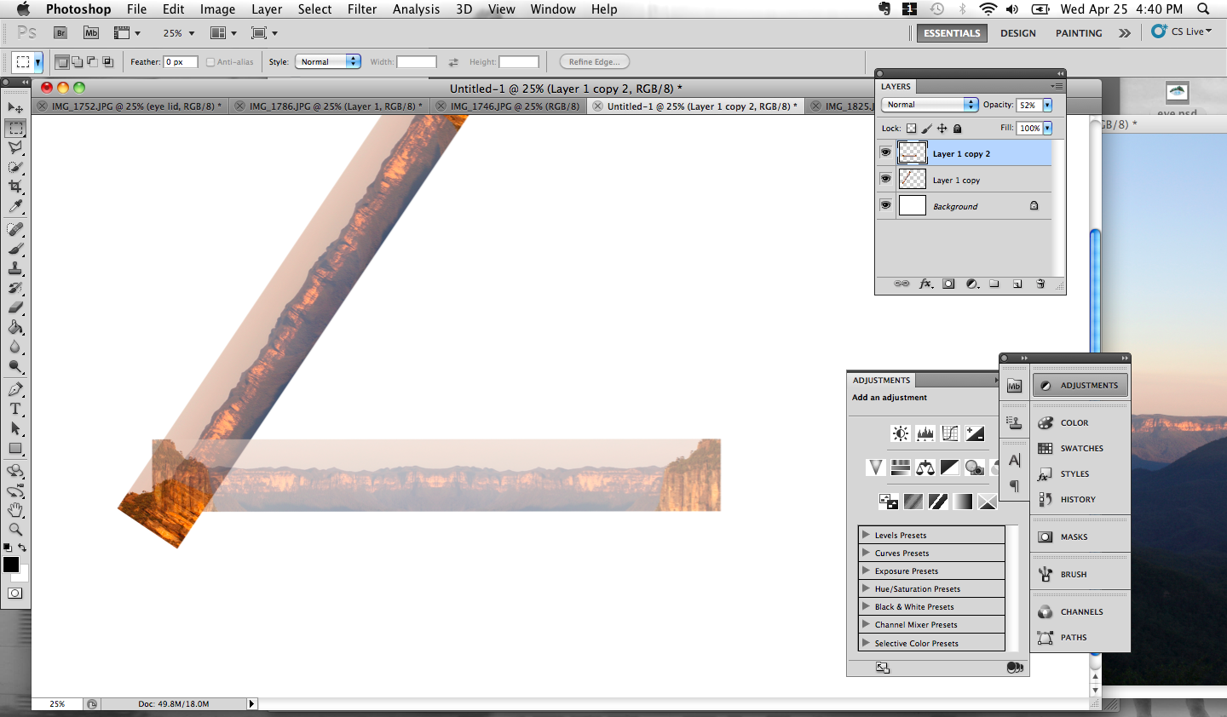Screen dimensions: 1227x717
Task: Select the Horizontal Type tool
Action: click(14, 410)
